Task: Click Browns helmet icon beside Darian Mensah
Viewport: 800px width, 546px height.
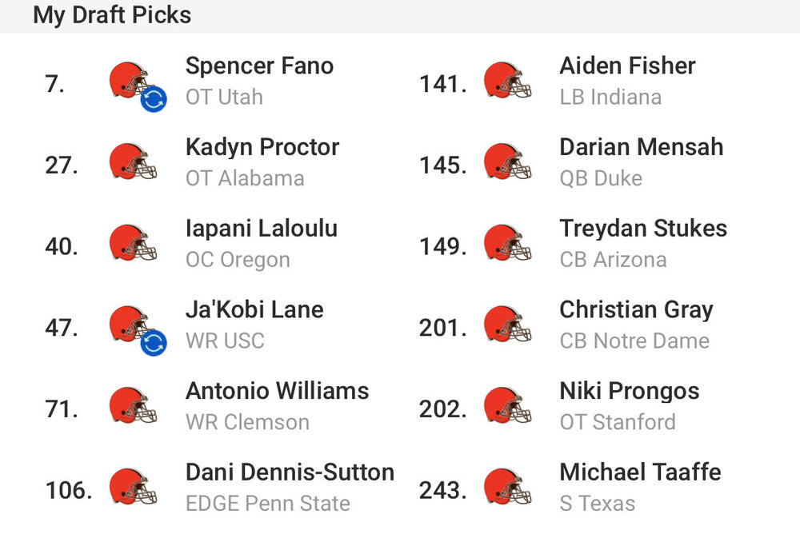Action: [507, 161]
